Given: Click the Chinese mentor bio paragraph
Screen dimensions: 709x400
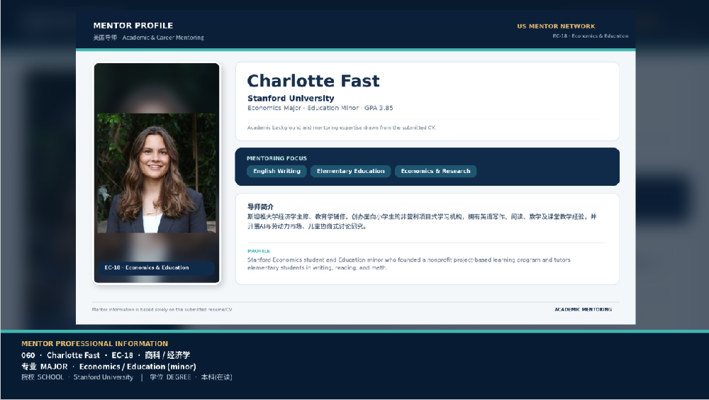Looking at the screenshot, I should [x=422, y=221].
